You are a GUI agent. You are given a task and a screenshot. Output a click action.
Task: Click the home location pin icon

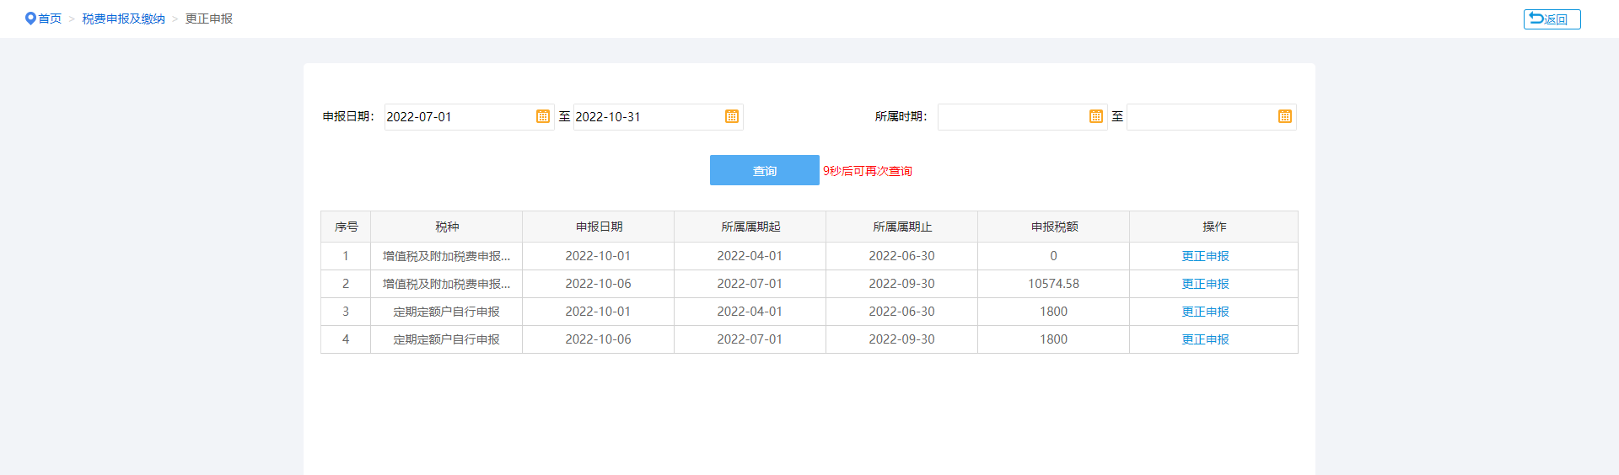click(30, 19)
